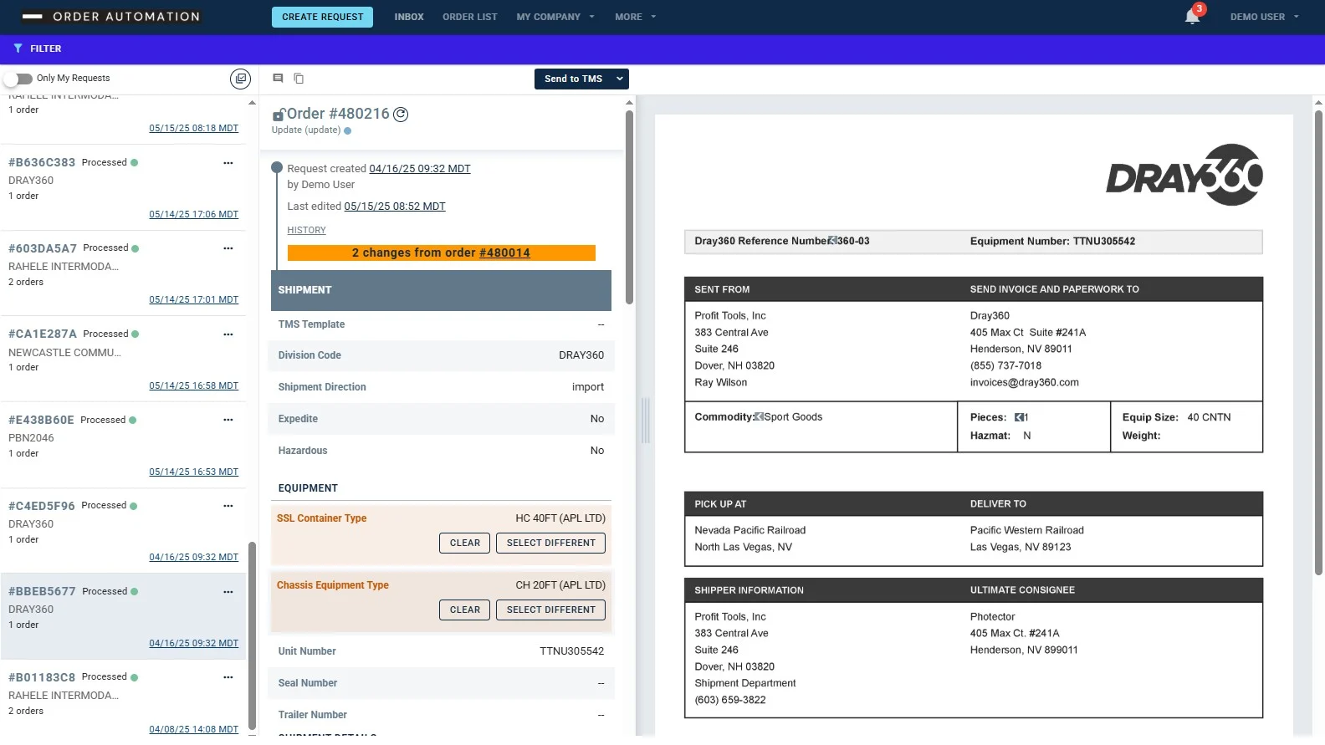1325x745 pixels.
Task: Go to Inbox
Action: point(409,17)
